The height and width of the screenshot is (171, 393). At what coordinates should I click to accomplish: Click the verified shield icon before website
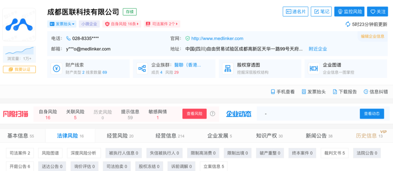click(x=187, y=38)
